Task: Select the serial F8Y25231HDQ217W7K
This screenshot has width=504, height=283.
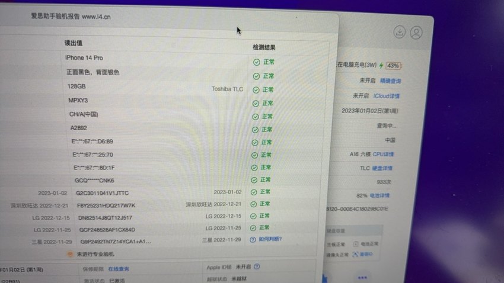Action: [x=106, y=205]
